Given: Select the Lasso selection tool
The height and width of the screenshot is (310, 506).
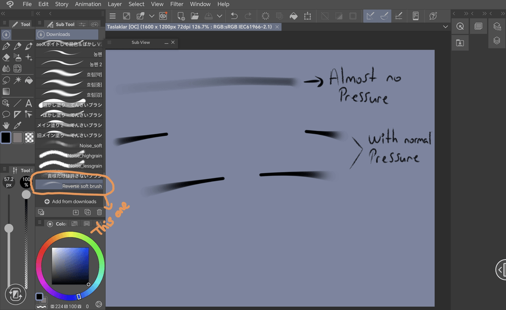Looking at the screenshot, I should 6,80.
